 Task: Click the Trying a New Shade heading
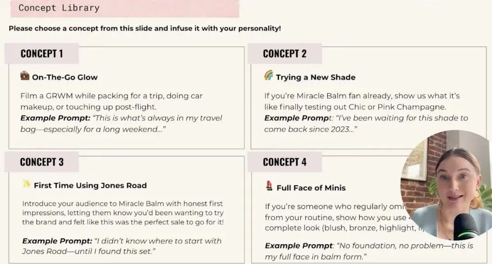click(316, 77)
